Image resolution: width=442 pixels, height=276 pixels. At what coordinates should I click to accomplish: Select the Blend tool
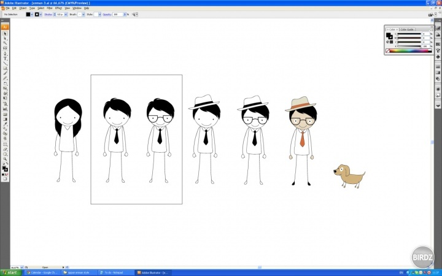coord(5,129)
